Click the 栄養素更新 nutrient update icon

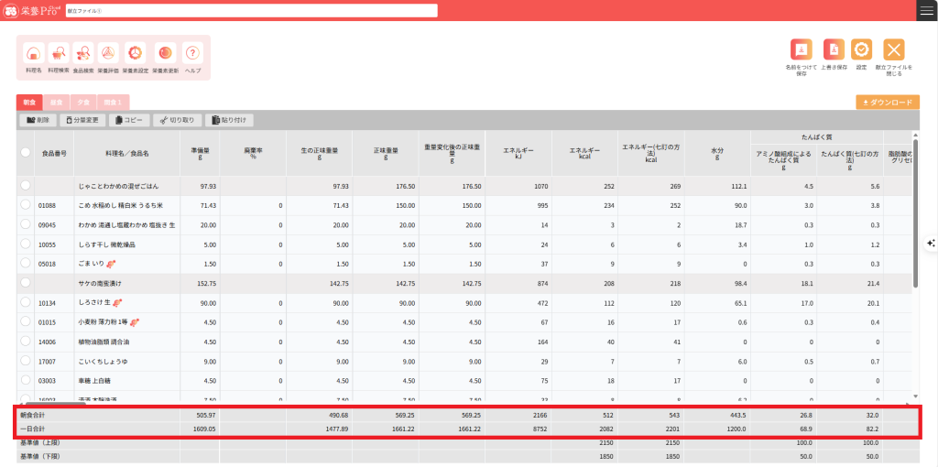tap(165, 55)
